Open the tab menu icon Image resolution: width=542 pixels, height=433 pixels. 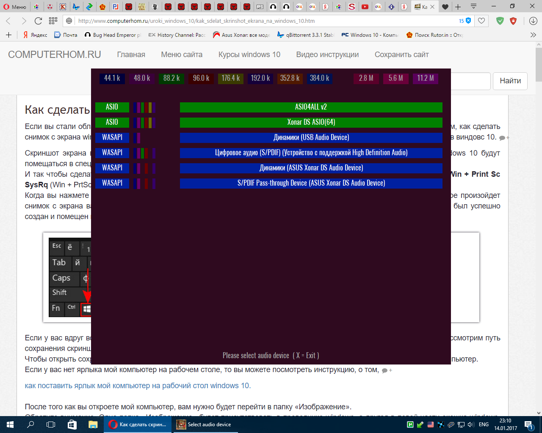point(473,7)
